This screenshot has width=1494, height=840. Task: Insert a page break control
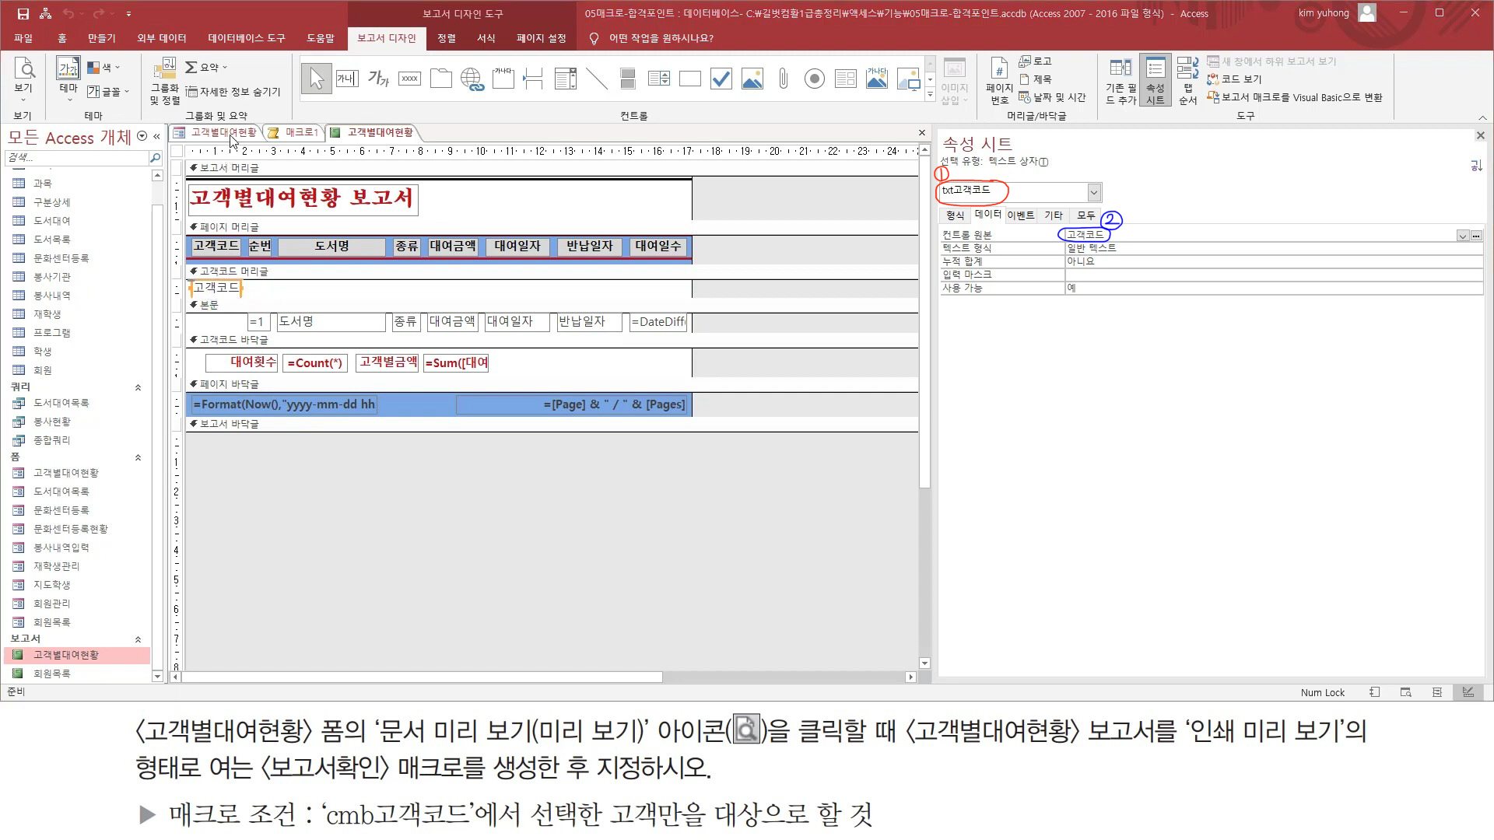pos(534,79)
